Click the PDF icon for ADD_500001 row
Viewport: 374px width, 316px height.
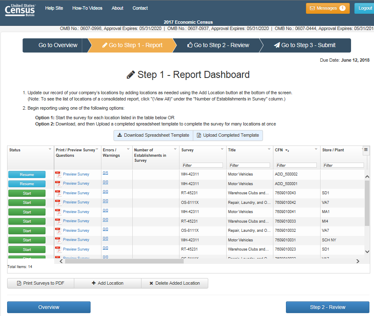[58, 184]
